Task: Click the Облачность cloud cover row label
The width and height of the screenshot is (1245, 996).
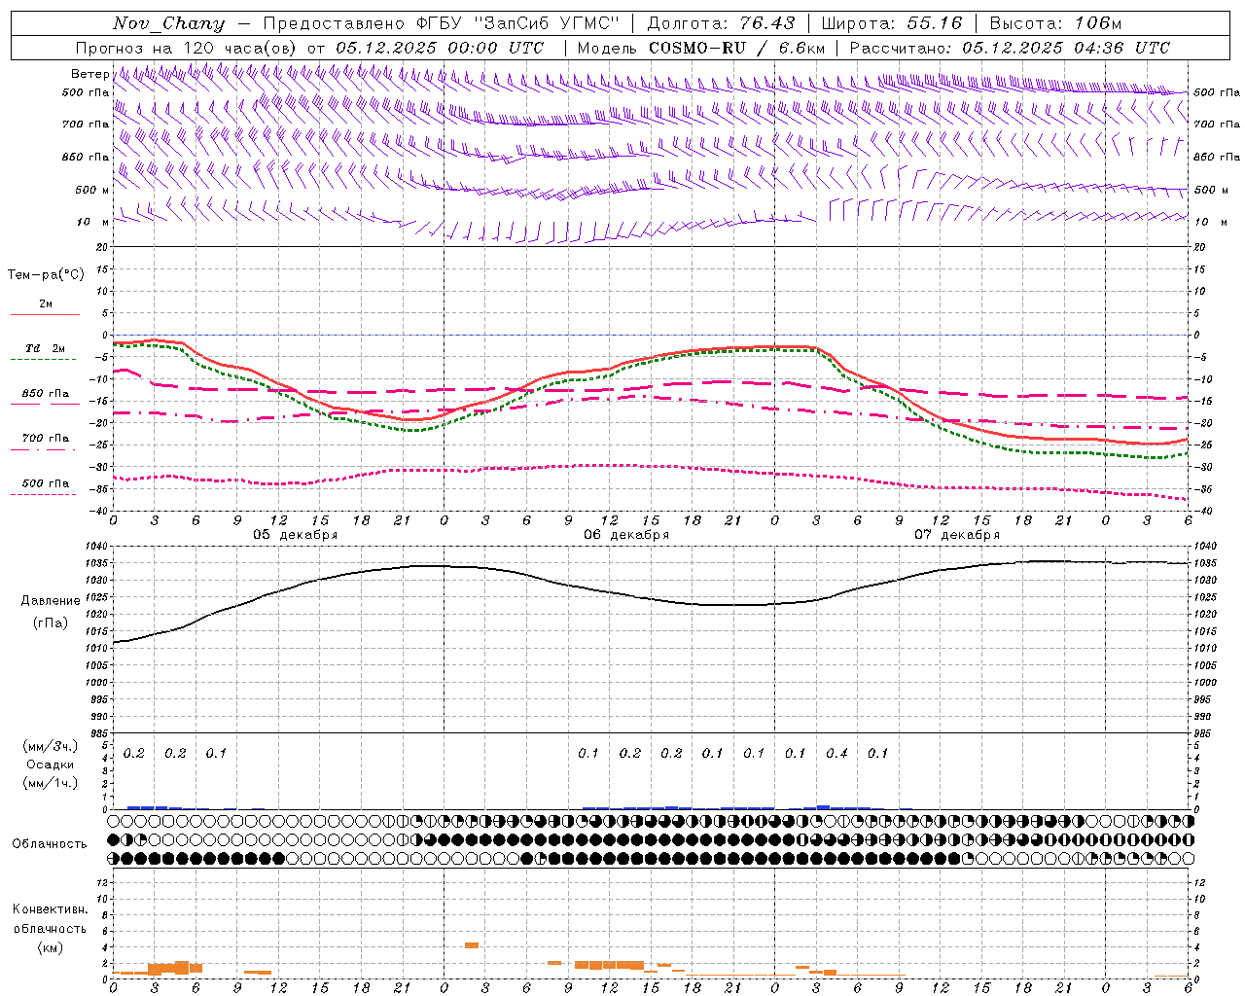Action: coord(50,844)
